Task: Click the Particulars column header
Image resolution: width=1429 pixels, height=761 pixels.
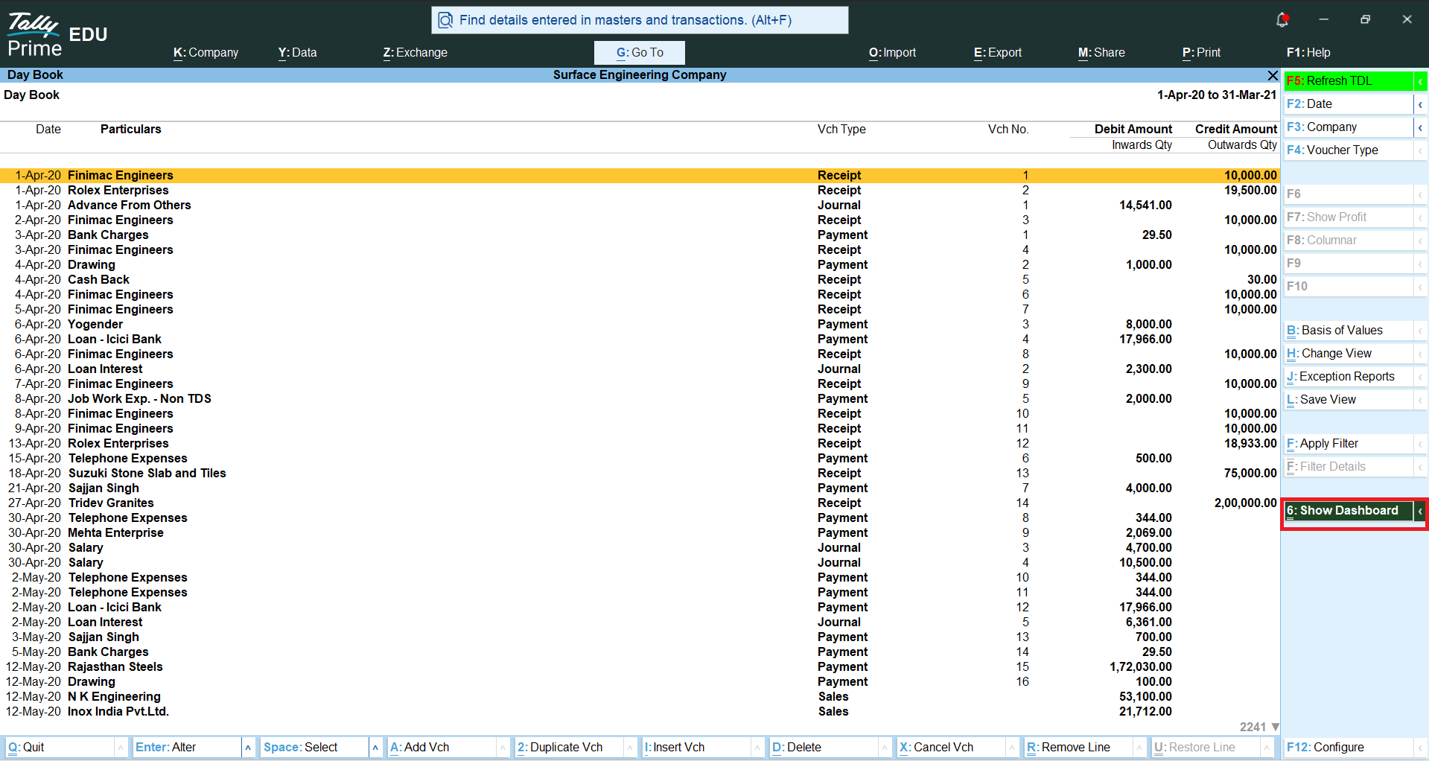Action: (x=131, y=130)
